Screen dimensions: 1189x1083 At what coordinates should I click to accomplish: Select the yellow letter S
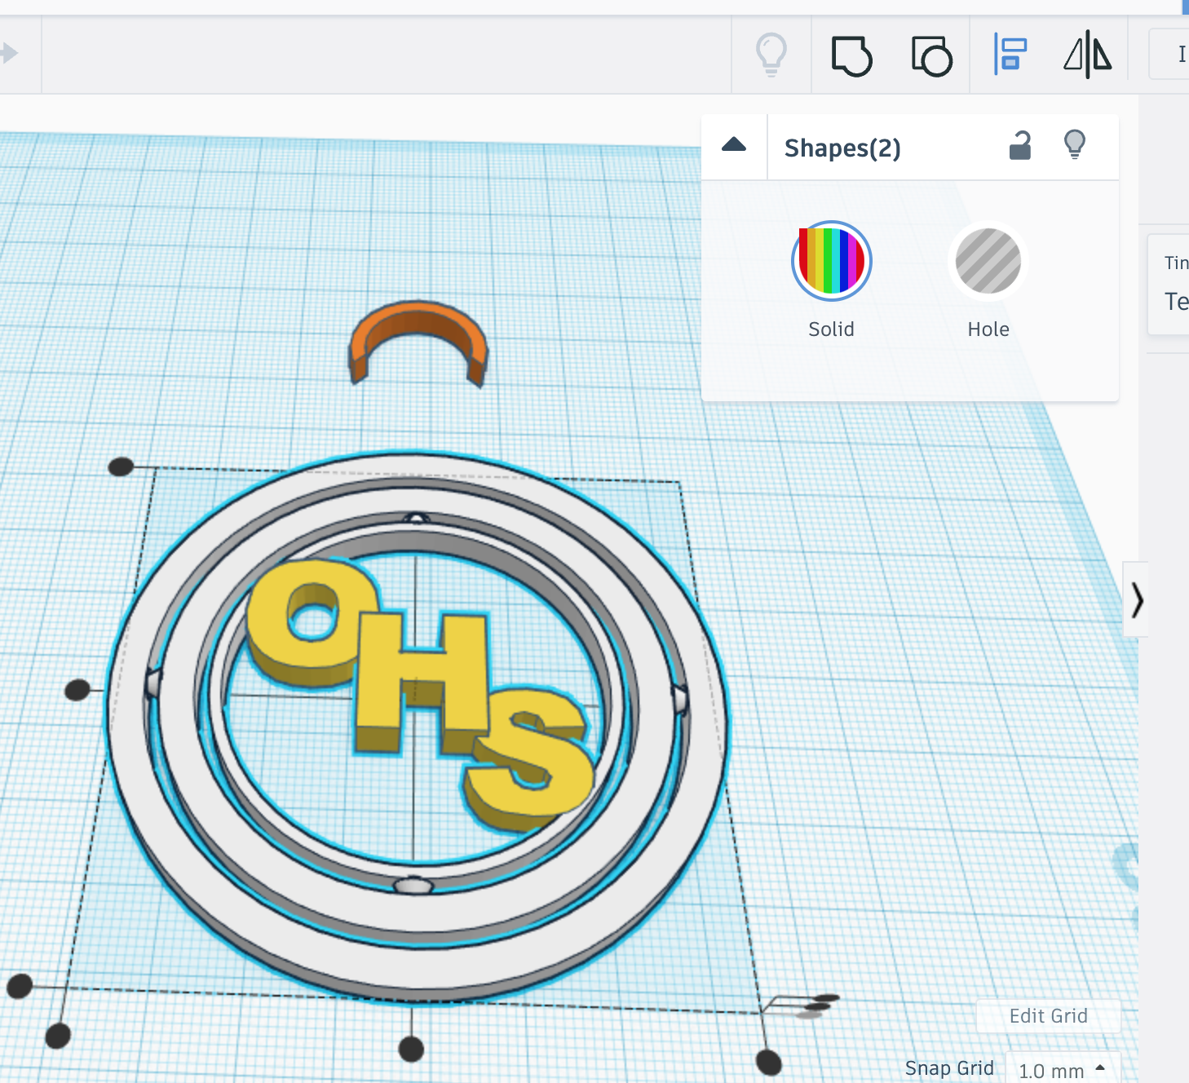(x=528, y=758)
